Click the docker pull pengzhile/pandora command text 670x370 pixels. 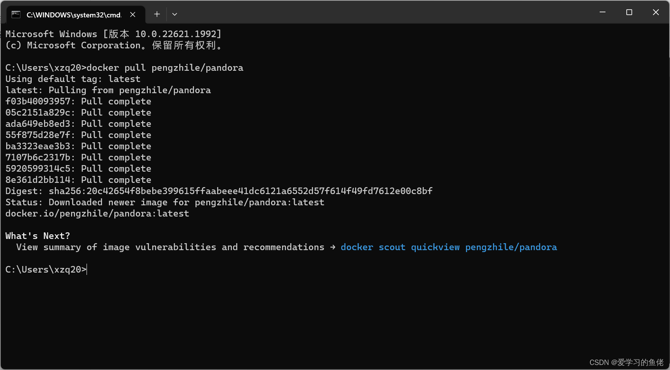165,68
